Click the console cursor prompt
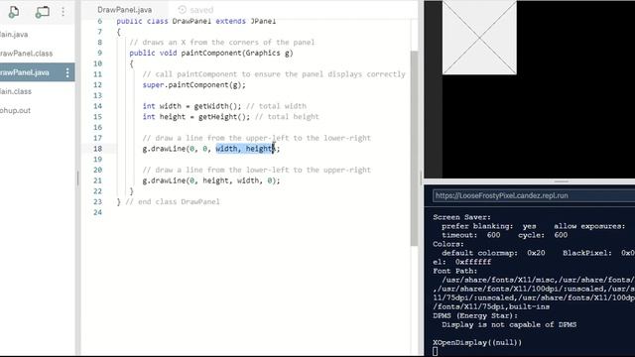The height and width of the screenshot is (357, 635). tap(435, 351)
